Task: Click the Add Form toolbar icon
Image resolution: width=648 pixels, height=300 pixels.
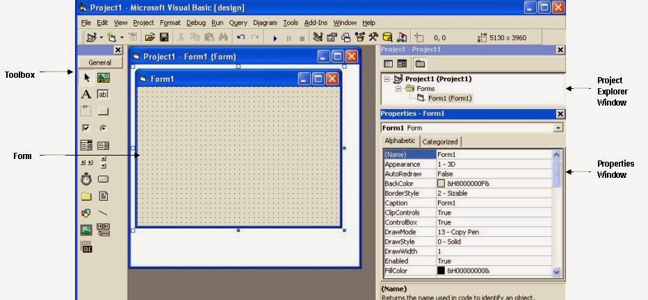Action: (111, 37)
